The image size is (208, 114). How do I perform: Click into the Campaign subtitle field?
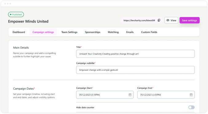[x=135, y=70]
